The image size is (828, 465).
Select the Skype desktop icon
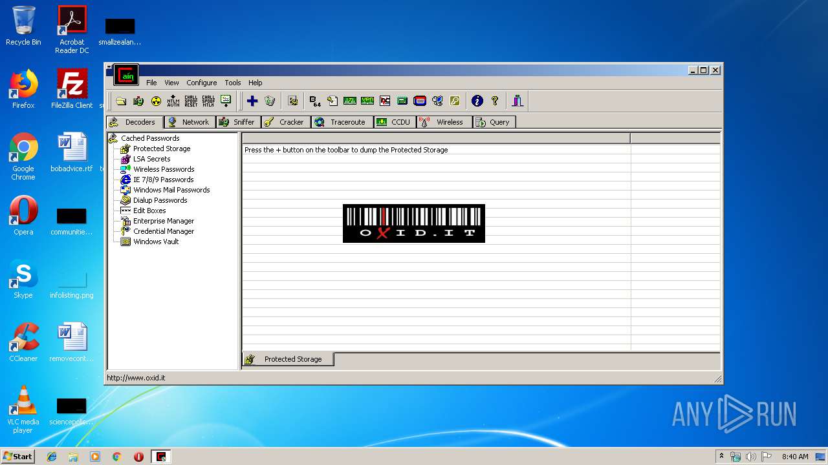pos(23,280)
